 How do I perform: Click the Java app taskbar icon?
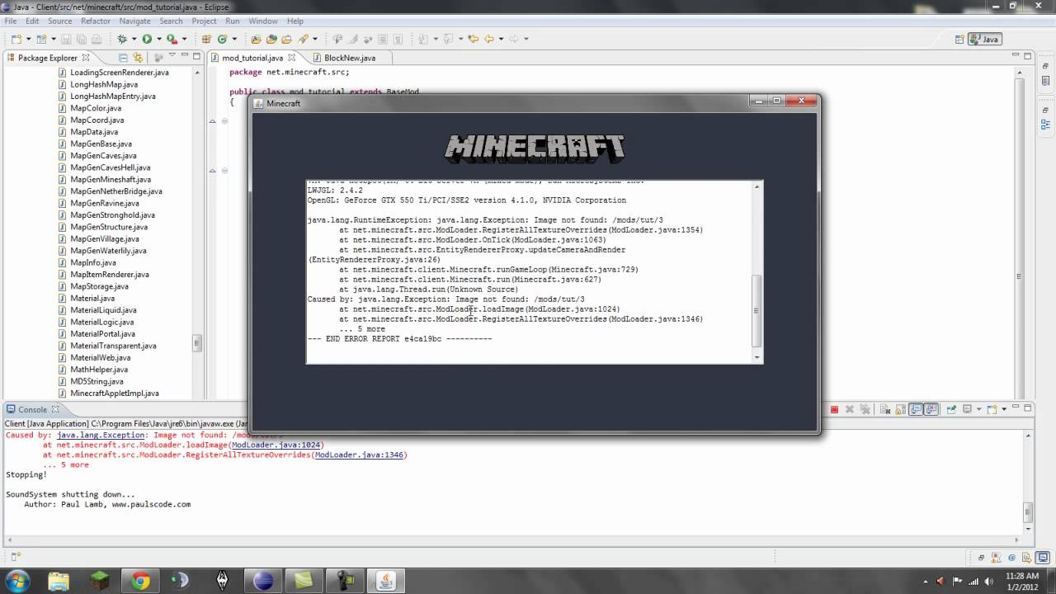(385, 581)
